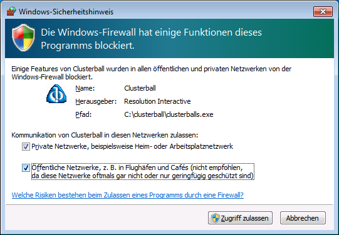
Task: Click the banner headline about blocked functions
Action: [152, 39]
